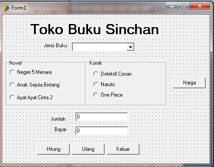Select the Toko Buku Sinchan title label

click(x=95, y=29)
